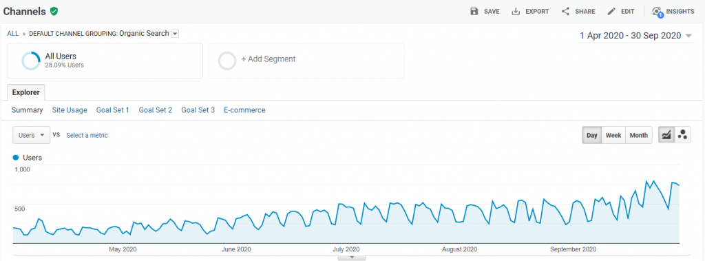Open the Users metric dropdown
The image size is (705, 261).
click(x=32, y=135)
